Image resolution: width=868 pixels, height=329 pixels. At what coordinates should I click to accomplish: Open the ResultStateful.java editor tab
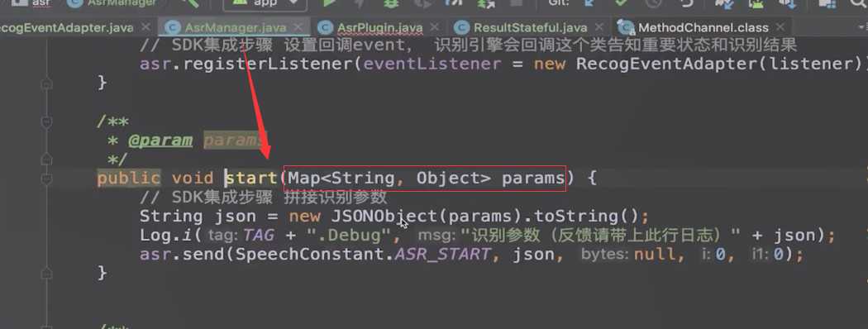[x=530, y=27]
